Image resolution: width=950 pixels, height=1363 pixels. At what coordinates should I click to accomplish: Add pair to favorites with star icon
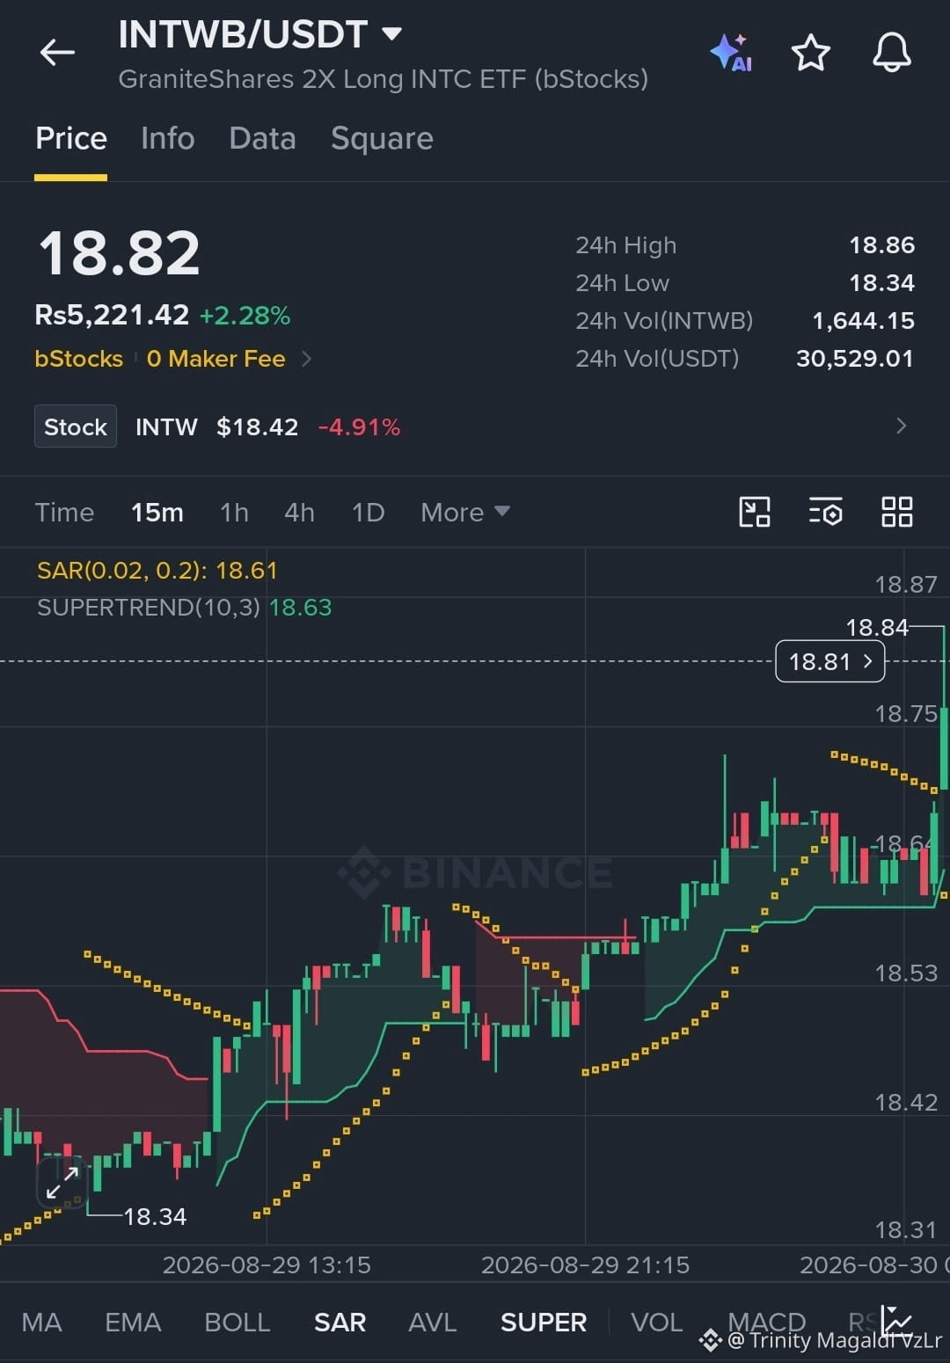[x=810, y=53]
